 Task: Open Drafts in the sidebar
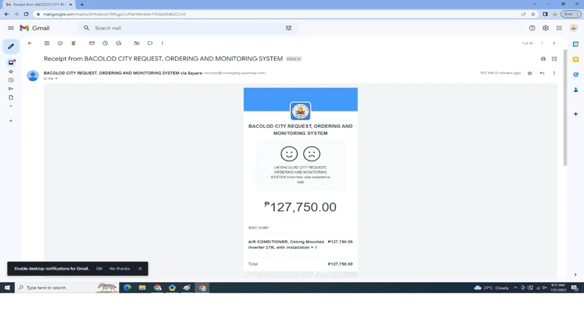point(11,98)
